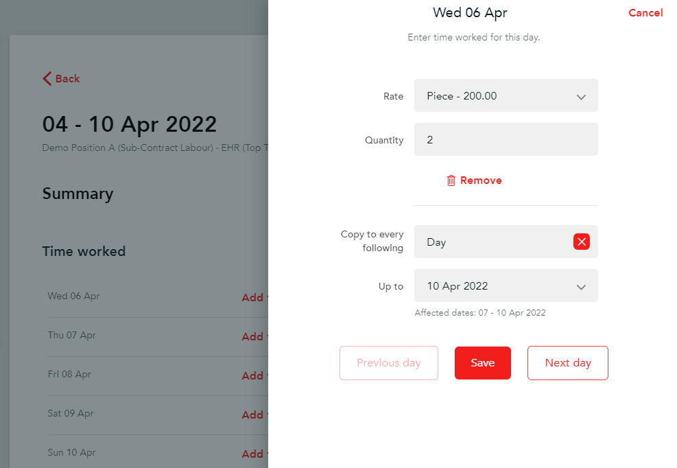Image resolution: width=677 pixels, height=468 pixels.
Task: Click the Next day button
Action: tap(567, 362)
